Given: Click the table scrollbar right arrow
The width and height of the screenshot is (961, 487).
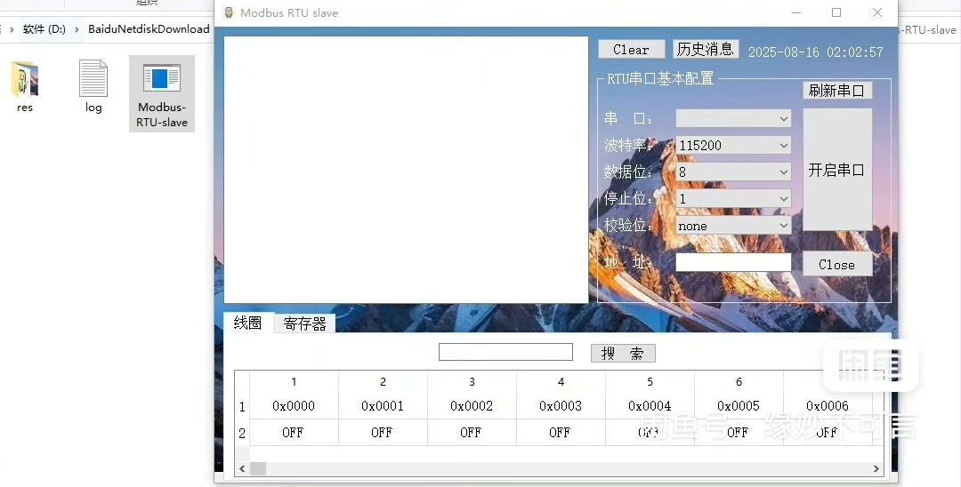Looking at the screenshot, I should [x=876, y=468].
